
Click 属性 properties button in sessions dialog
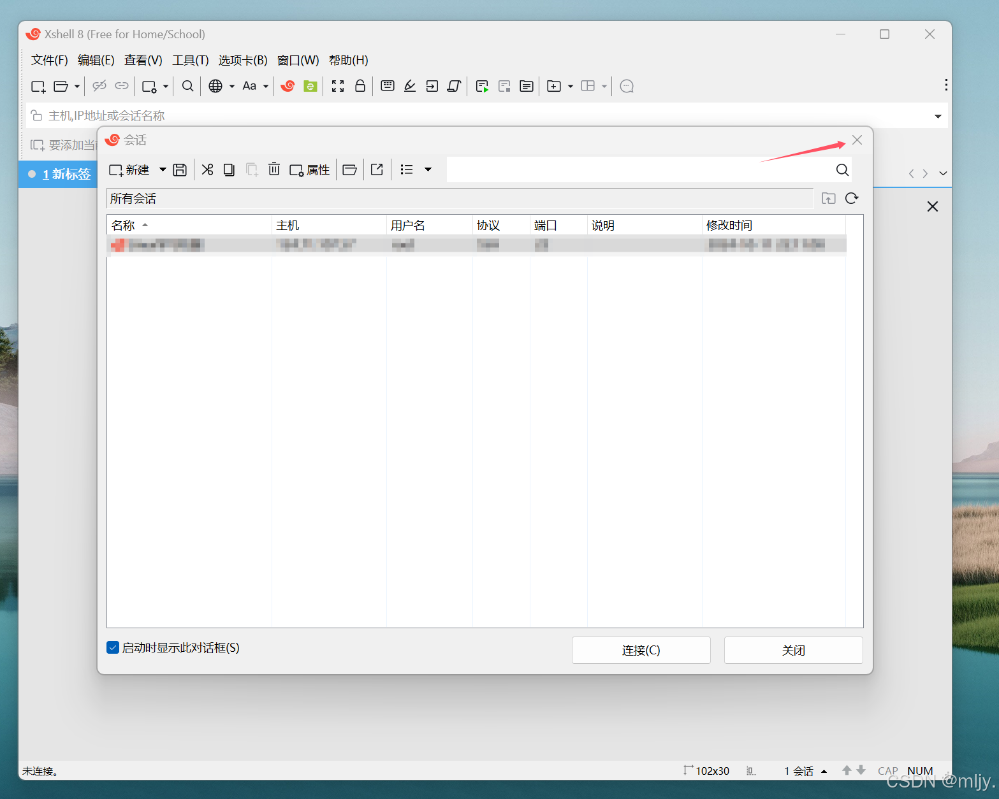tap(310, 169)
